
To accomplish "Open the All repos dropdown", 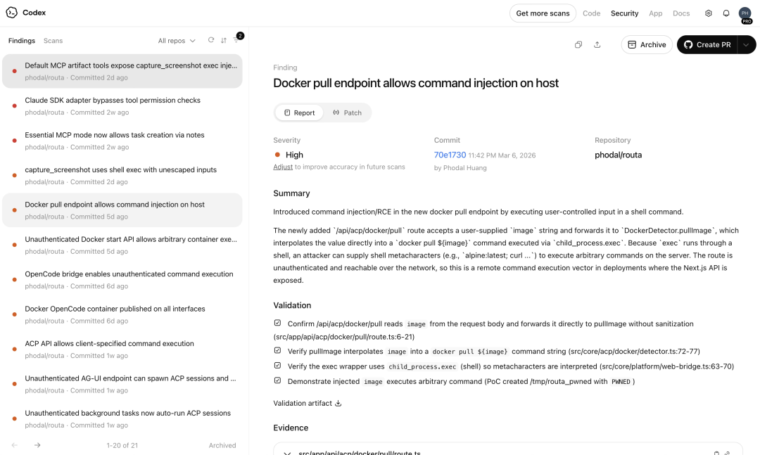I will [177, 41].
